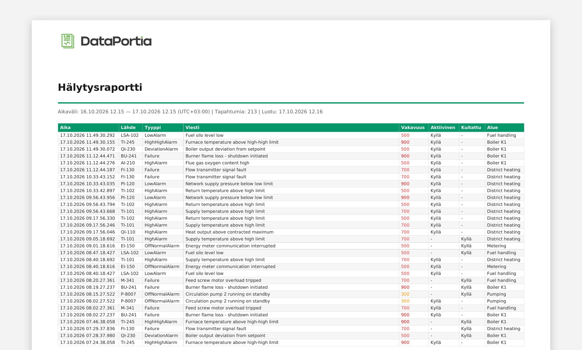The image size is (582, 350).
Task: Select OffNormalAlarm in 08.40.18.616 row
Action: click(162, 267)
